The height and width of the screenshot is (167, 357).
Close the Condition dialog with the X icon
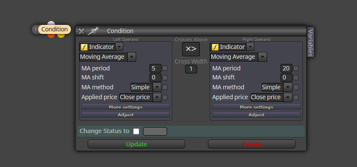point(82,31)
